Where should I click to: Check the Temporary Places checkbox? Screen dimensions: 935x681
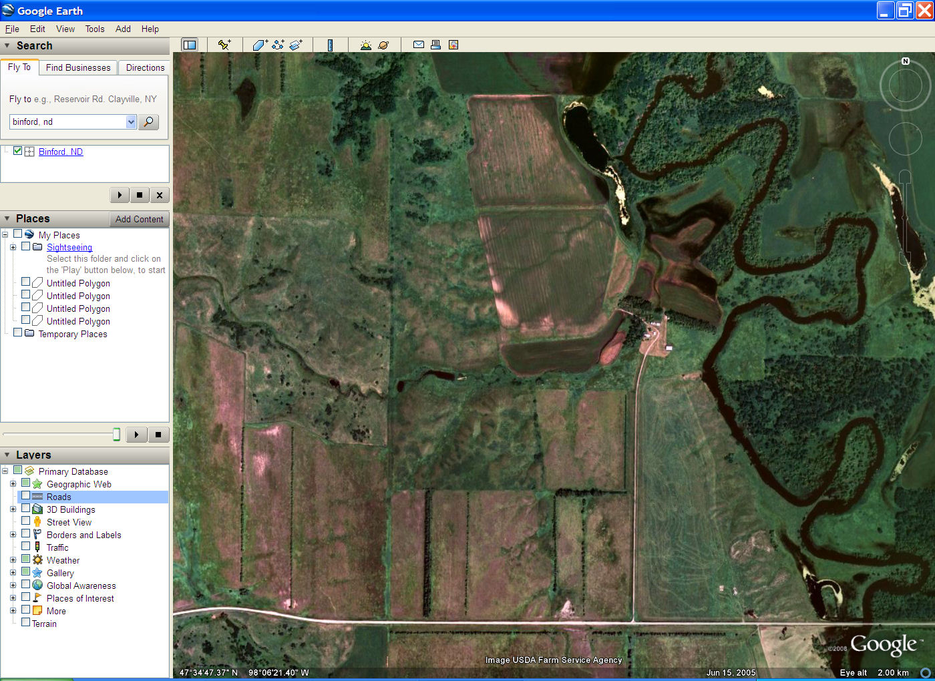(x=18, y=332)
